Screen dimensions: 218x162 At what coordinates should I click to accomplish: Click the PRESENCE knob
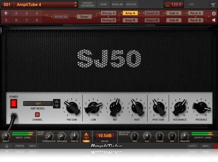201,108
